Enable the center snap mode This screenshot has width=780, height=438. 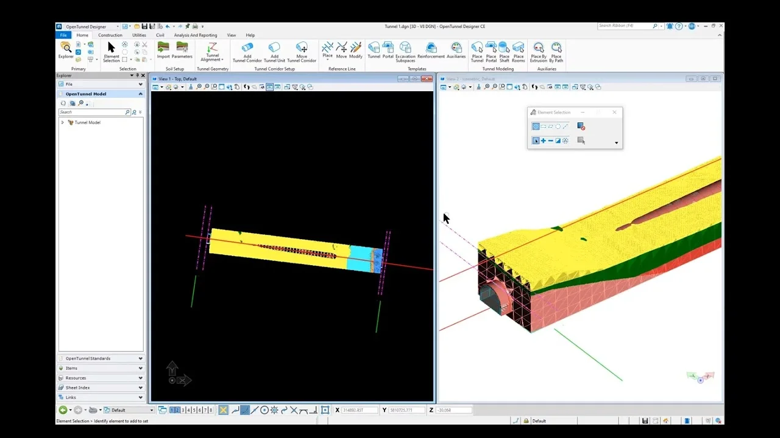pos(264,410)
